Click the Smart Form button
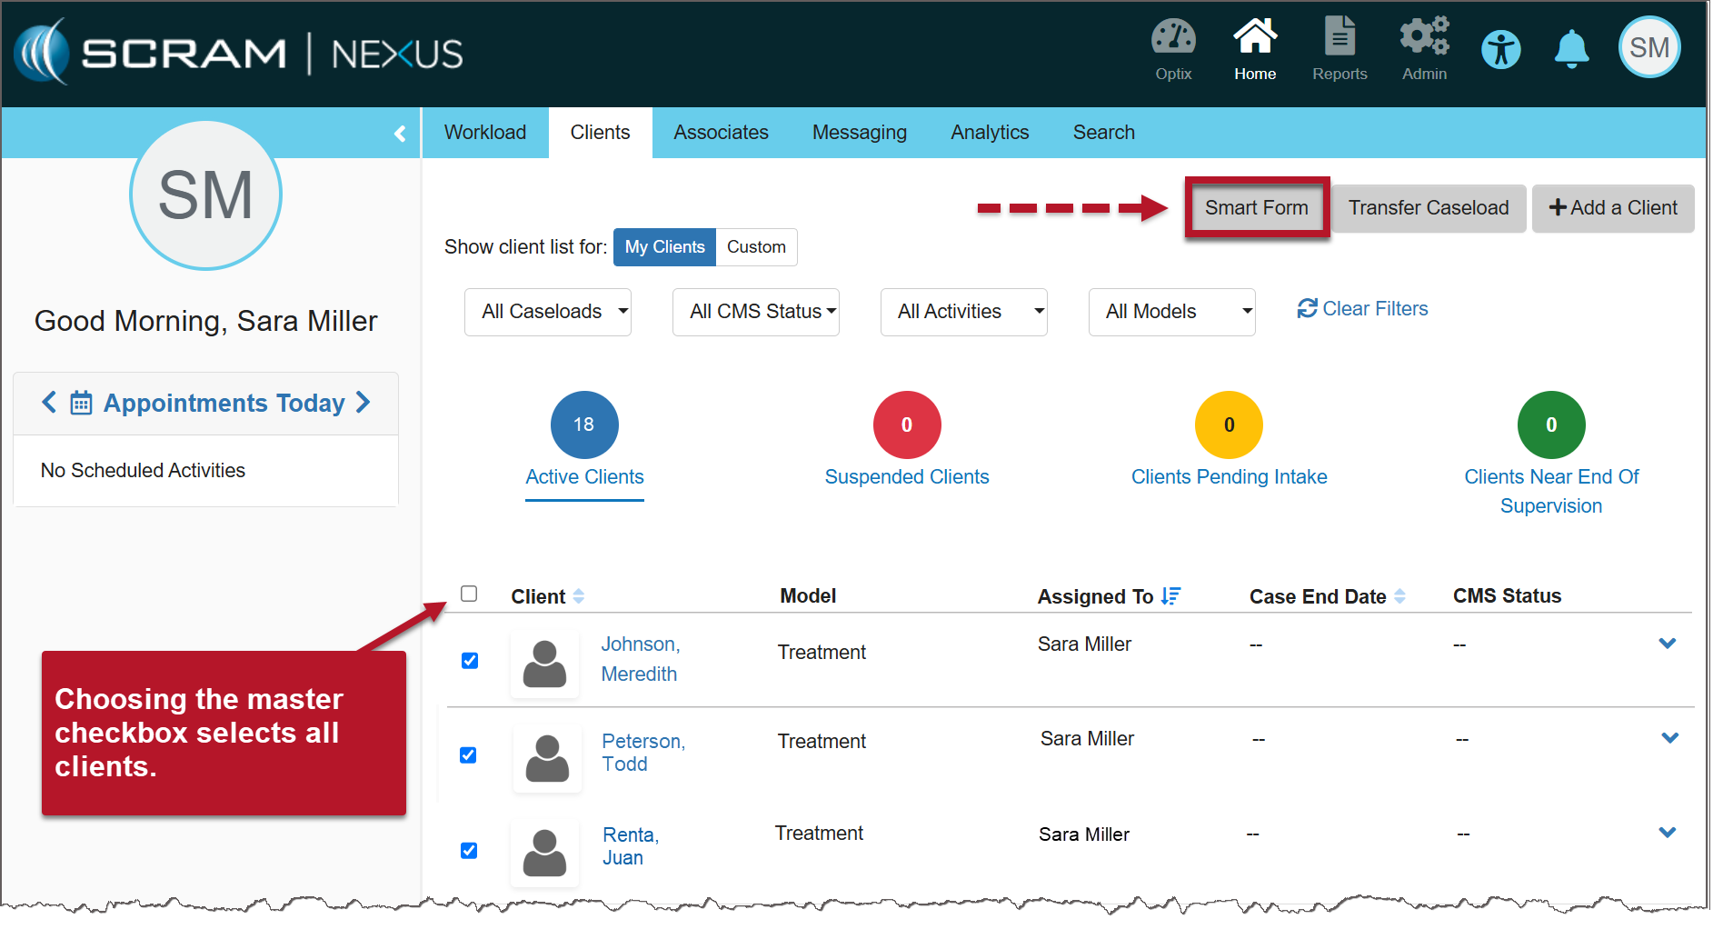The width and height of the screenshot is (1713, 929). [1256, 208]
